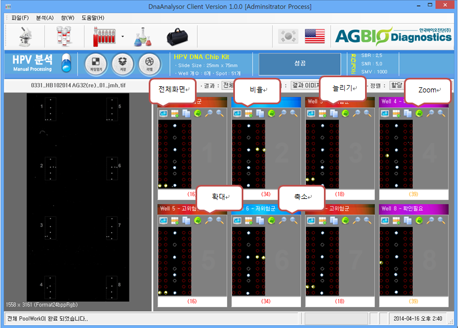The width and height of the screenshot is (458, 328).
Task: Click Well 7 zoom-out magnifier icon
Action: point(368,220)
